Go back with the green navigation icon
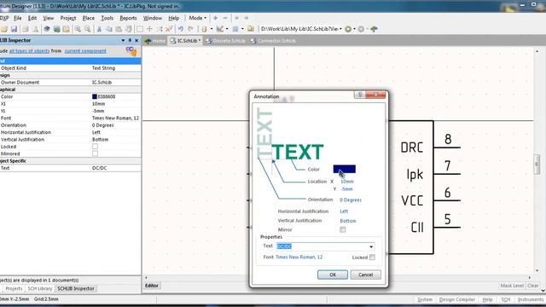 (x=348, y=29)
